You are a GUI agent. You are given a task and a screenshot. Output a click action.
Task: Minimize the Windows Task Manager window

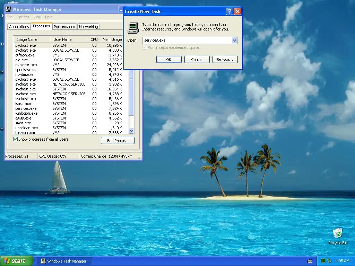[x=121, y=10]
